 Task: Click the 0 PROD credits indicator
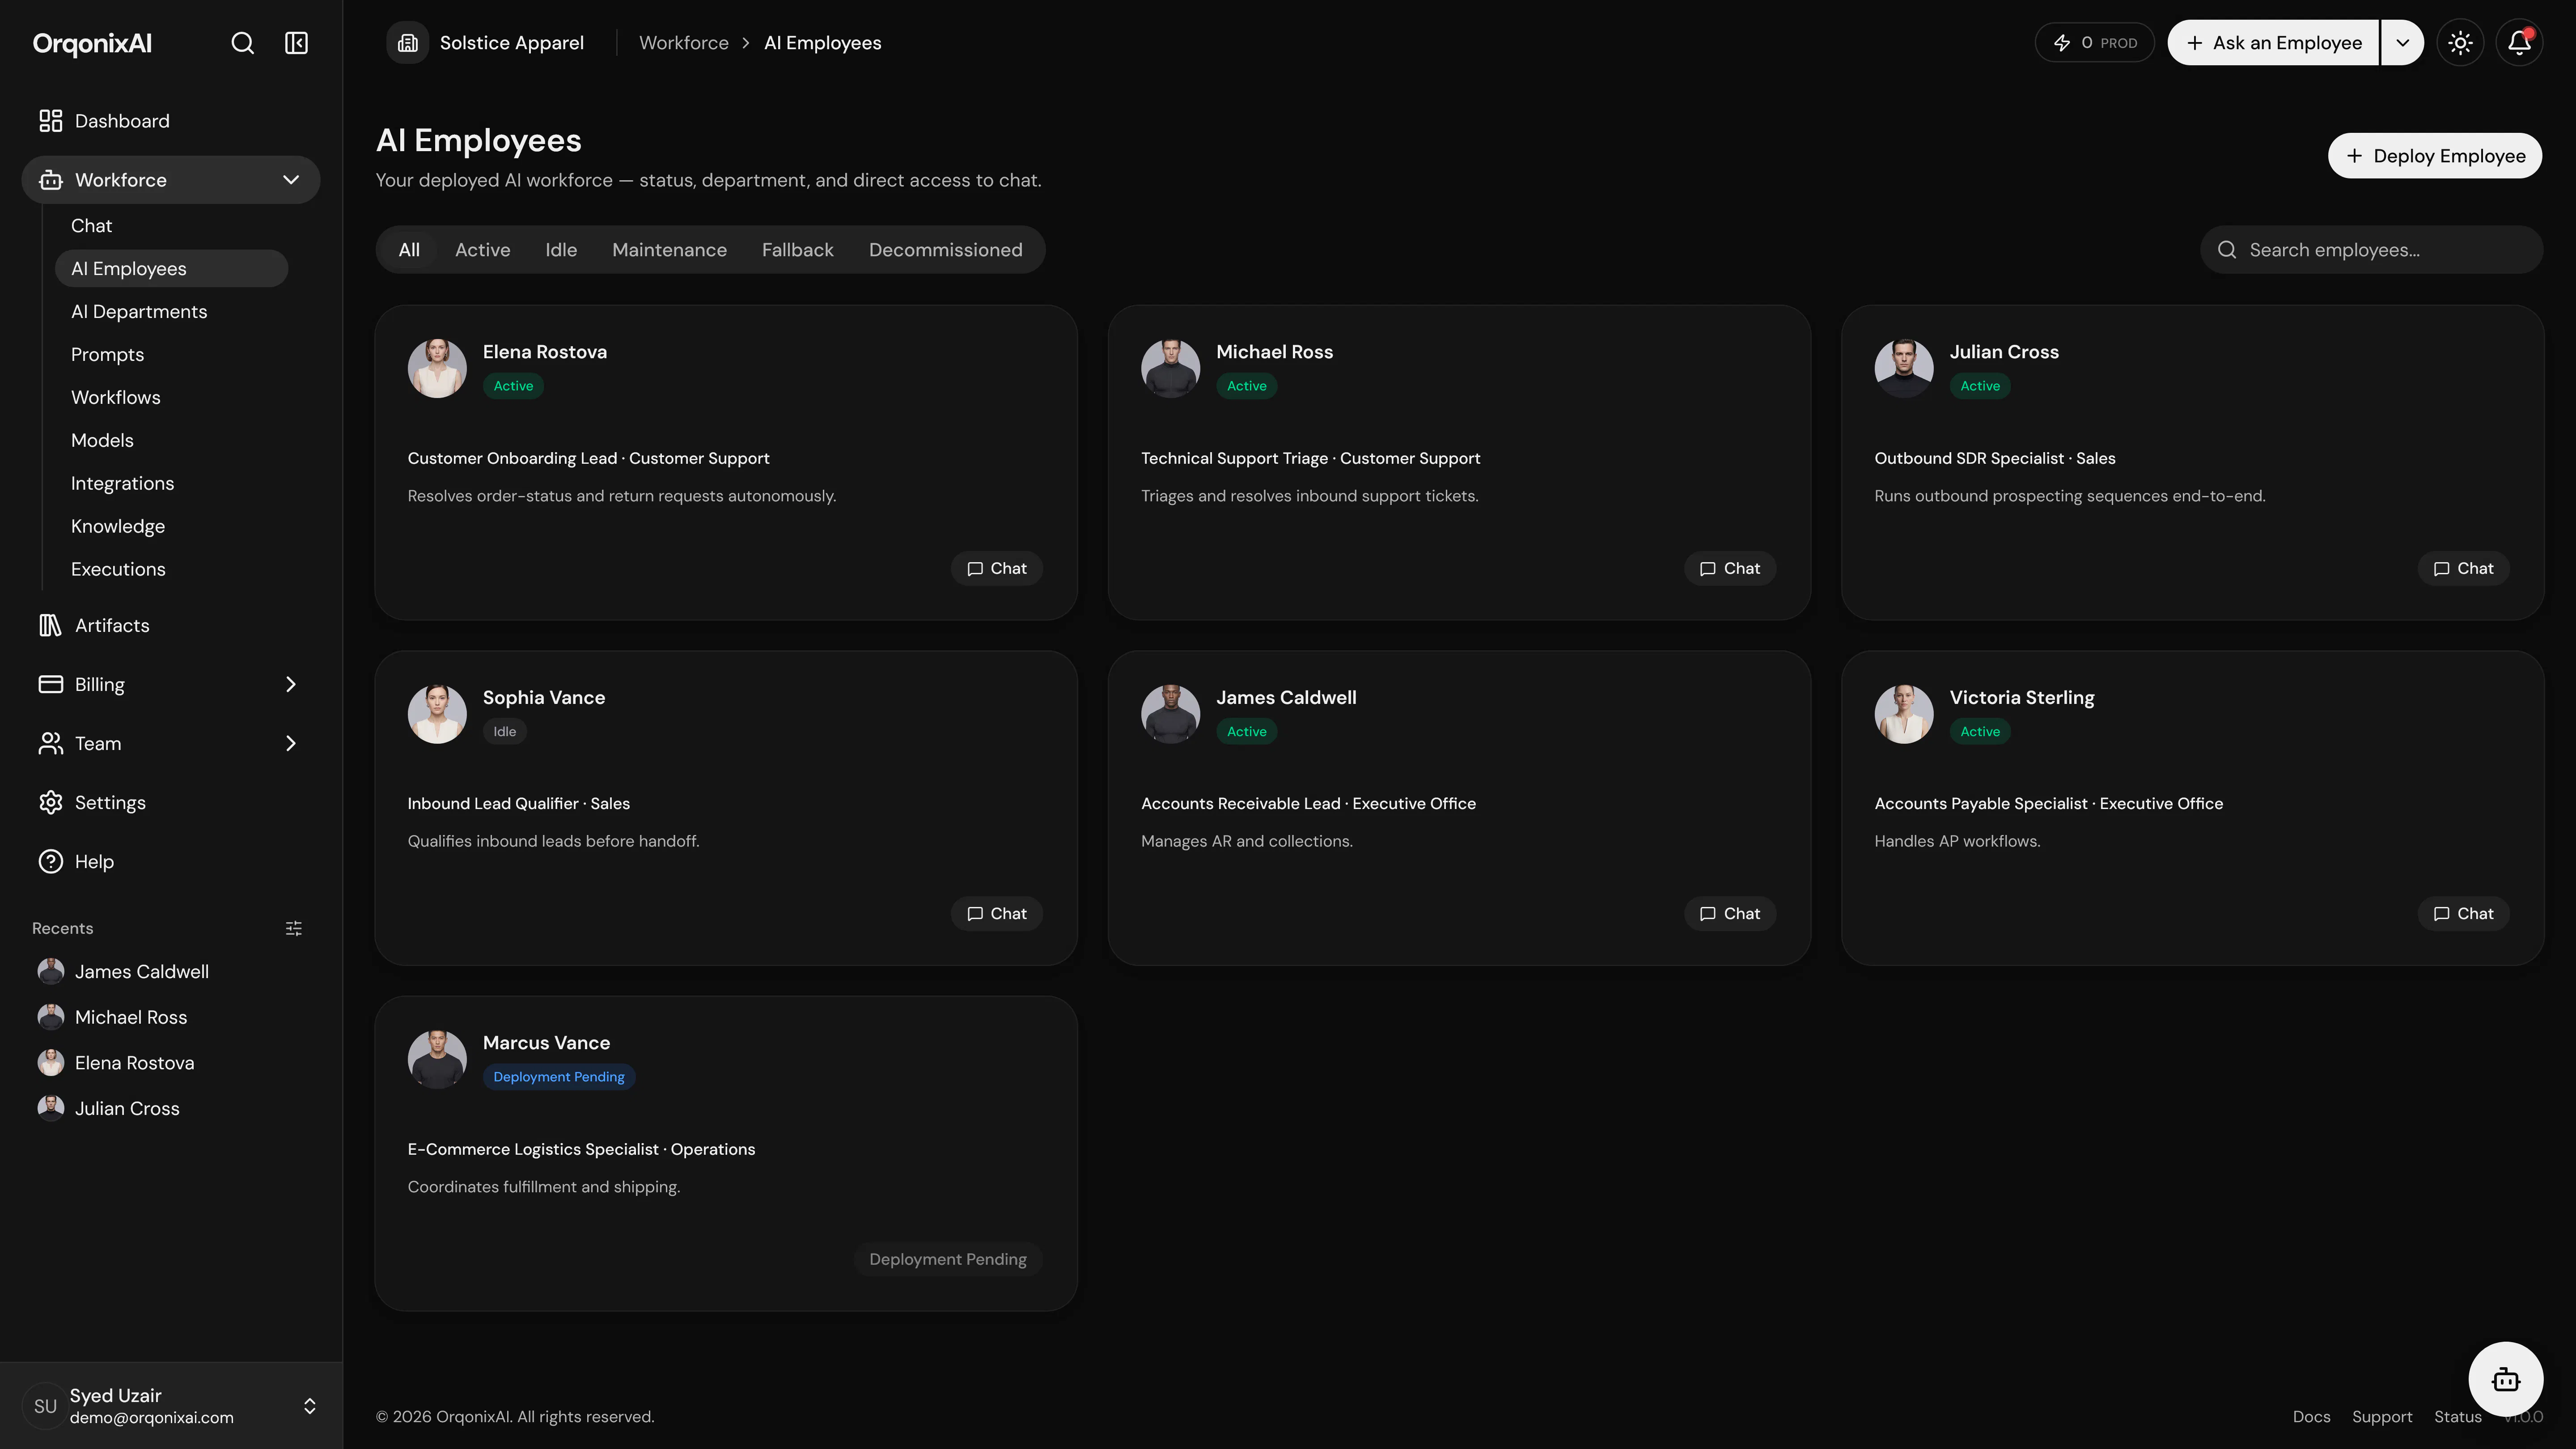tap(2094, 43)
